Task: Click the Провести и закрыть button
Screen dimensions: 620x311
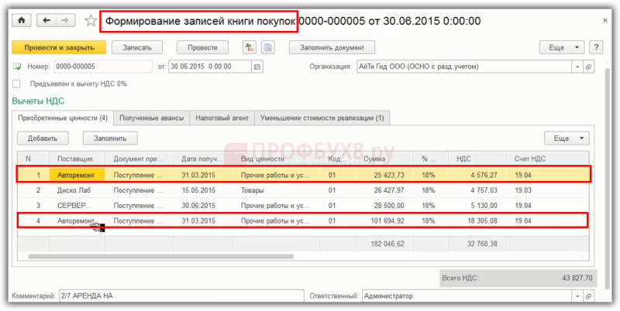Action: click(59, 47)
